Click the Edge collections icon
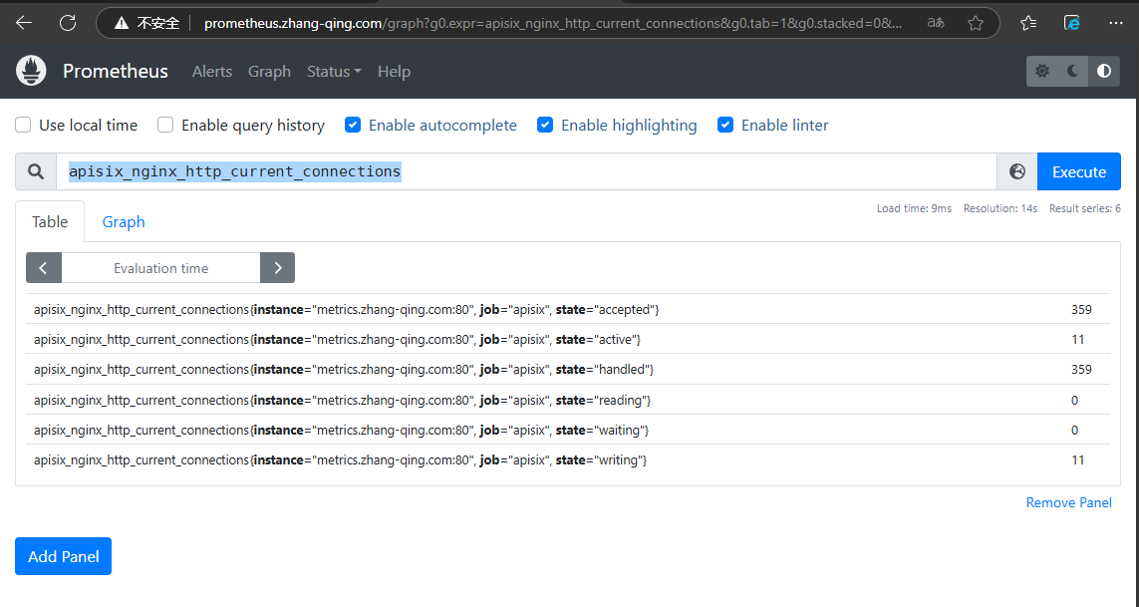The image size is (1139, 607). coord(1072,23)
